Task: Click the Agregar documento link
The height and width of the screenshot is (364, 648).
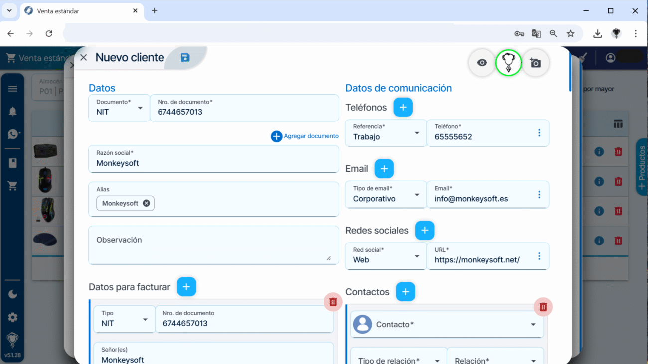Action: pyautogui.click(x=305, y=136)
